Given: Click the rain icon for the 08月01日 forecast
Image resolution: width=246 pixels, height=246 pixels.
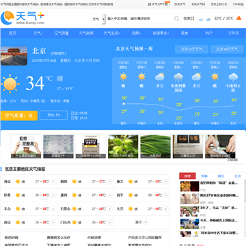Looking at the screenshot, I should click(233, 77).
